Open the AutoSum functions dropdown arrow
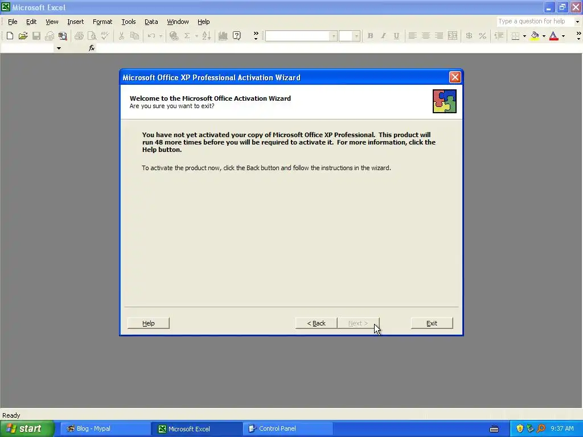The image size is (583, 437). [196, 36]
